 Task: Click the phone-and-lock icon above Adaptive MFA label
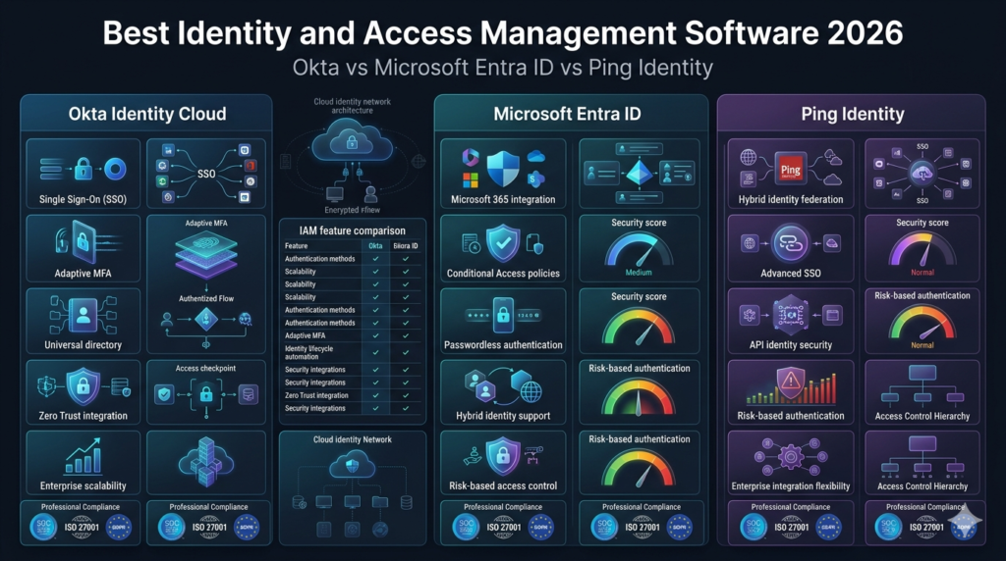83,242
